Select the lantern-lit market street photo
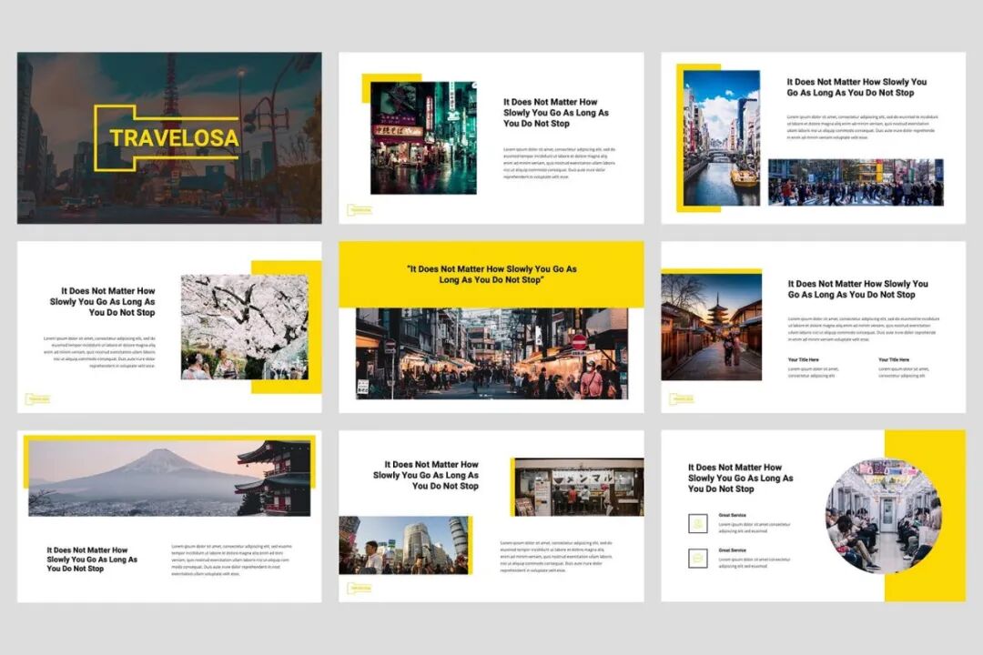Viewport: 983px width, 655px height. 491,354
